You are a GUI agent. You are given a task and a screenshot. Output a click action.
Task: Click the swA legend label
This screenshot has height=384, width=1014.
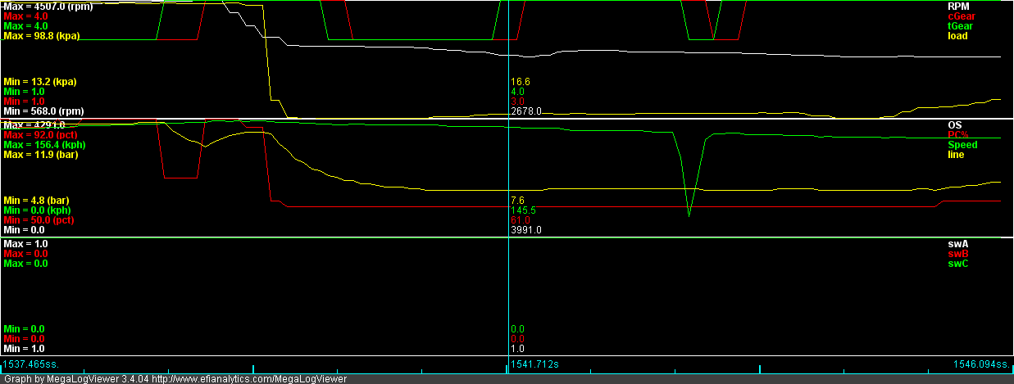point(957,244)
